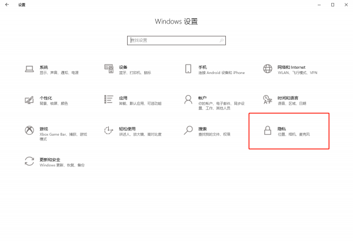Minimize the Settings window
This screenshot has width=353, height=241.
[x=319, y=5]
